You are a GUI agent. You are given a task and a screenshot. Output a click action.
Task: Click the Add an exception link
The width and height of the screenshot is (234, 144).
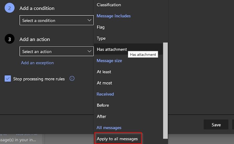37,63
